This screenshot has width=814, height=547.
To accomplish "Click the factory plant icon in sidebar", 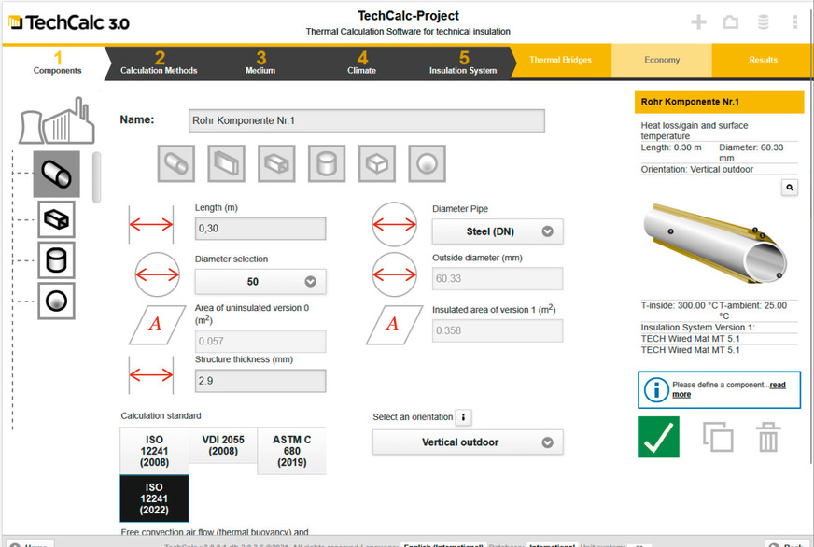I will [57, 120].
